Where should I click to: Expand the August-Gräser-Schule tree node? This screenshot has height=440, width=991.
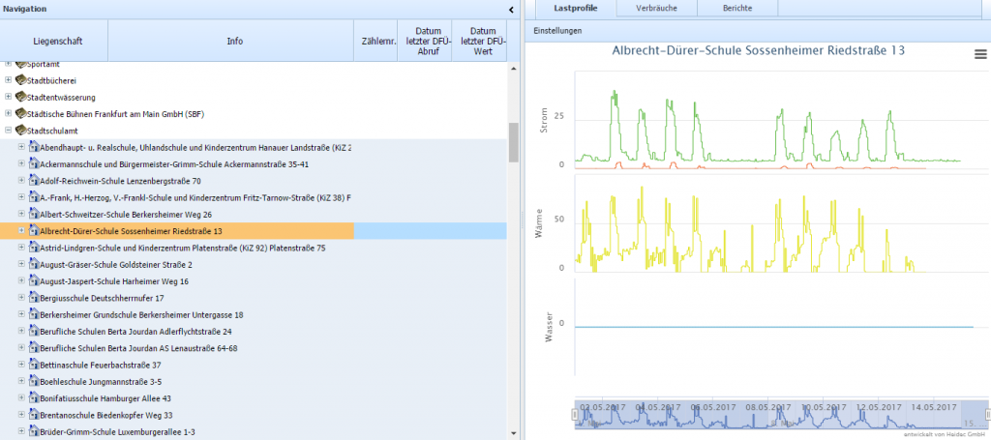pos(22,264)
